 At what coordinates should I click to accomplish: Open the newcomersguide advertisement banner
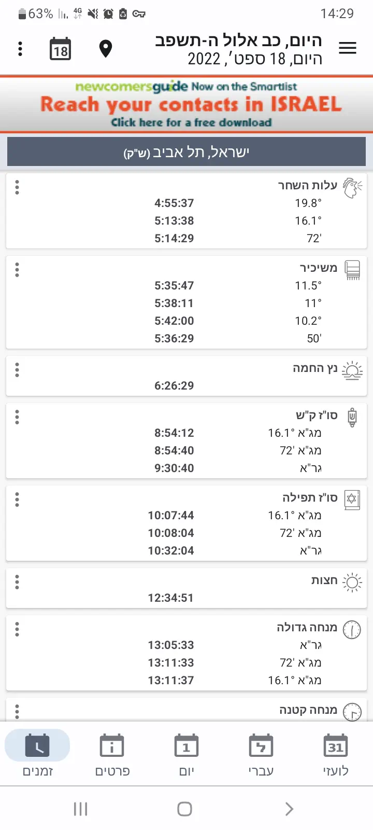(x=187, y=104)
